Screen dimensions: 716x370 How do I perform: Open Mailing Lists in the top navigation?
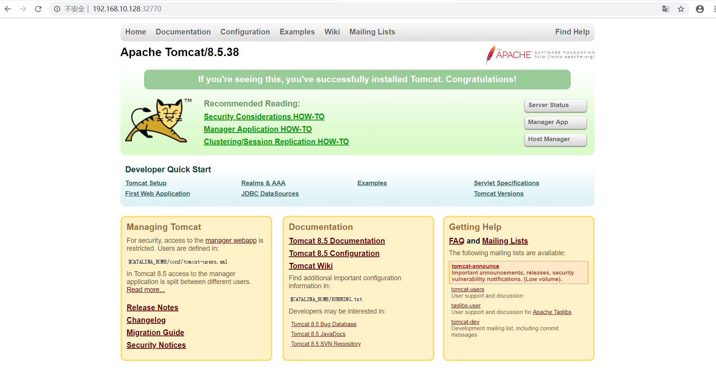click(x=372, y=32)
